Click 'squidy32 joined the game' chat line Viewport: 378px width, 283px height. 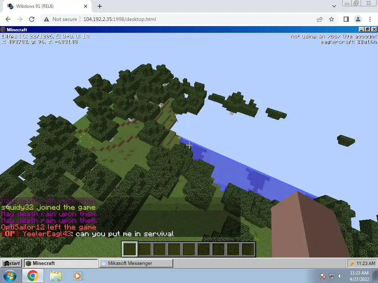48,207
